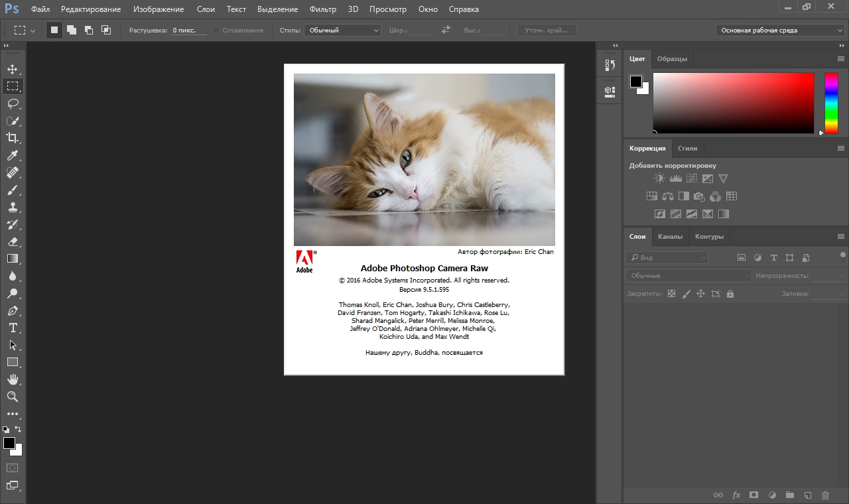Image resolution: width=849 pixels, height=504 pixels.
Task: Switch to the Каналы tab
Action: pos(670,236)
